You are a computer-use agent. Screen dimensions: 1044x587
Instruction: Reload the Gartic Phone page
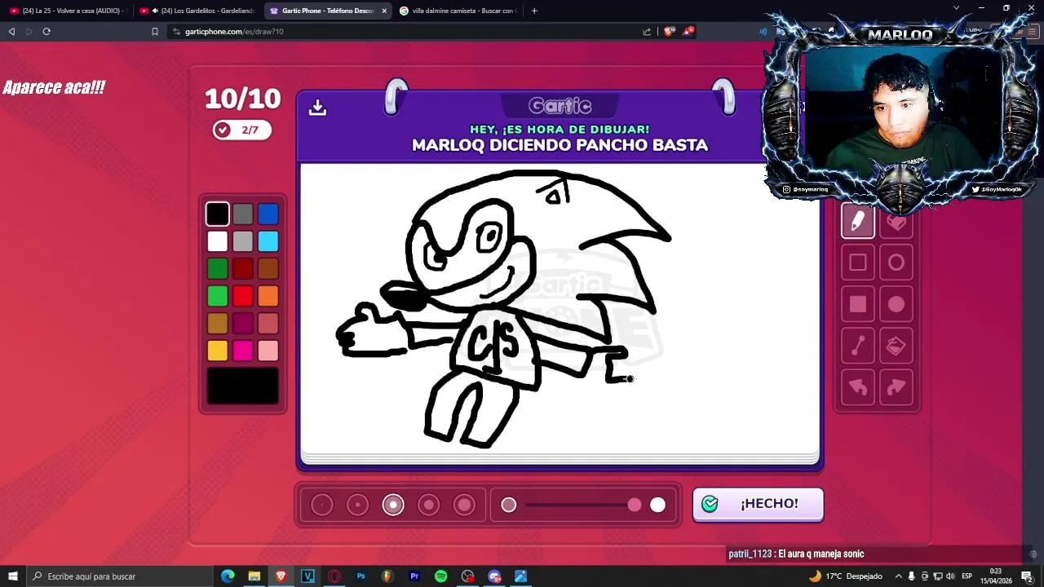coord(46,32)
